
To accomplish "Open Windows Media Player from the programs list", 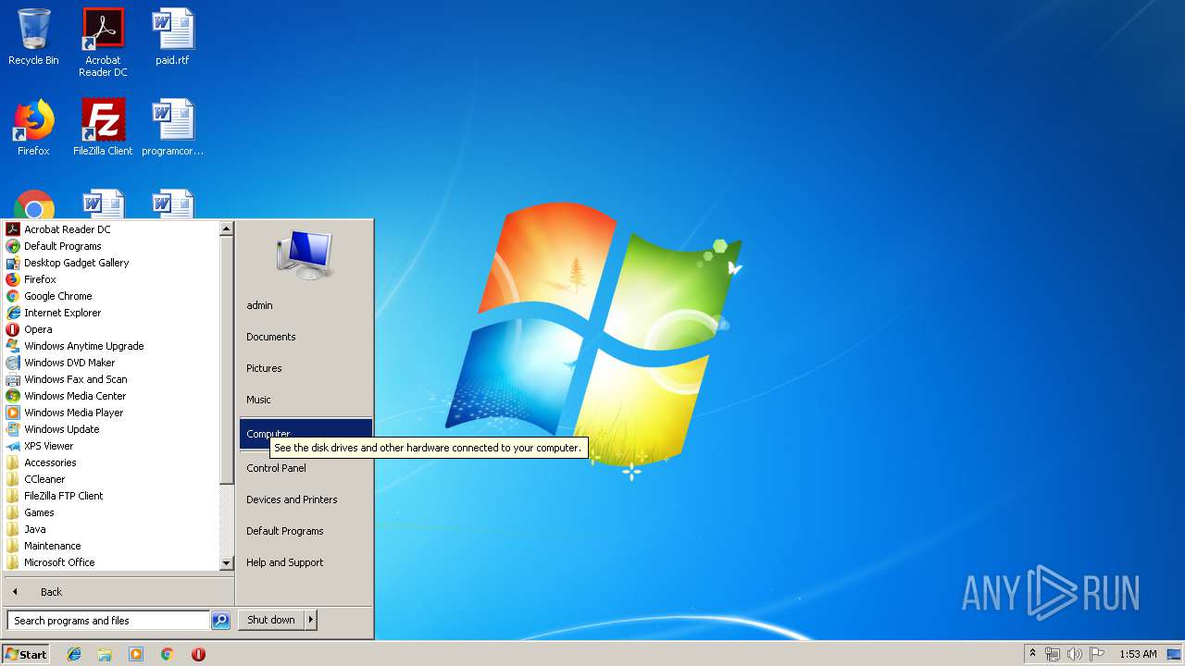I will [x=73, y=413].
